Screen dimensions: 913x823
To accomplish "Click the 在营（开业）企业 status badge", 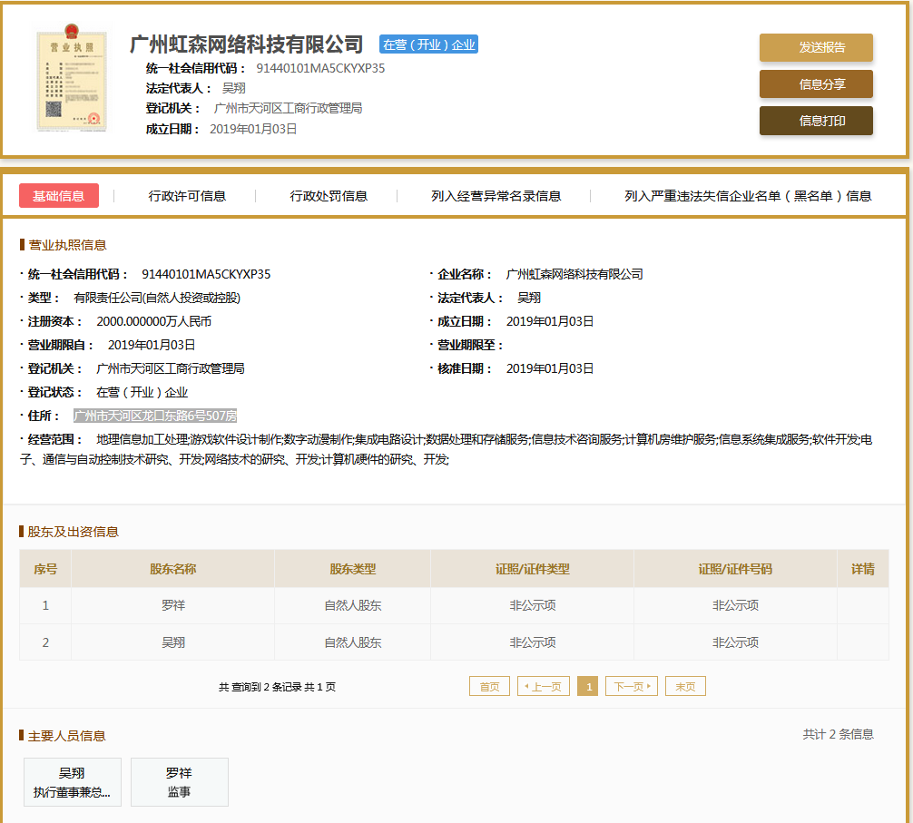I will click(427, 44).
